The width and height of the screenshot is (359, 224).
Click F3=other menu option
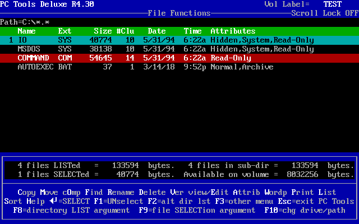coord(245,202)
